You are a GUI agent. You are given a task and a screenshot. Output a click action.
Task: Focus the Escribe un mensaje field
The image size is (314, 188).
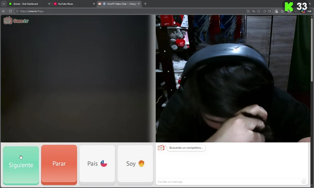coord(228,182)
